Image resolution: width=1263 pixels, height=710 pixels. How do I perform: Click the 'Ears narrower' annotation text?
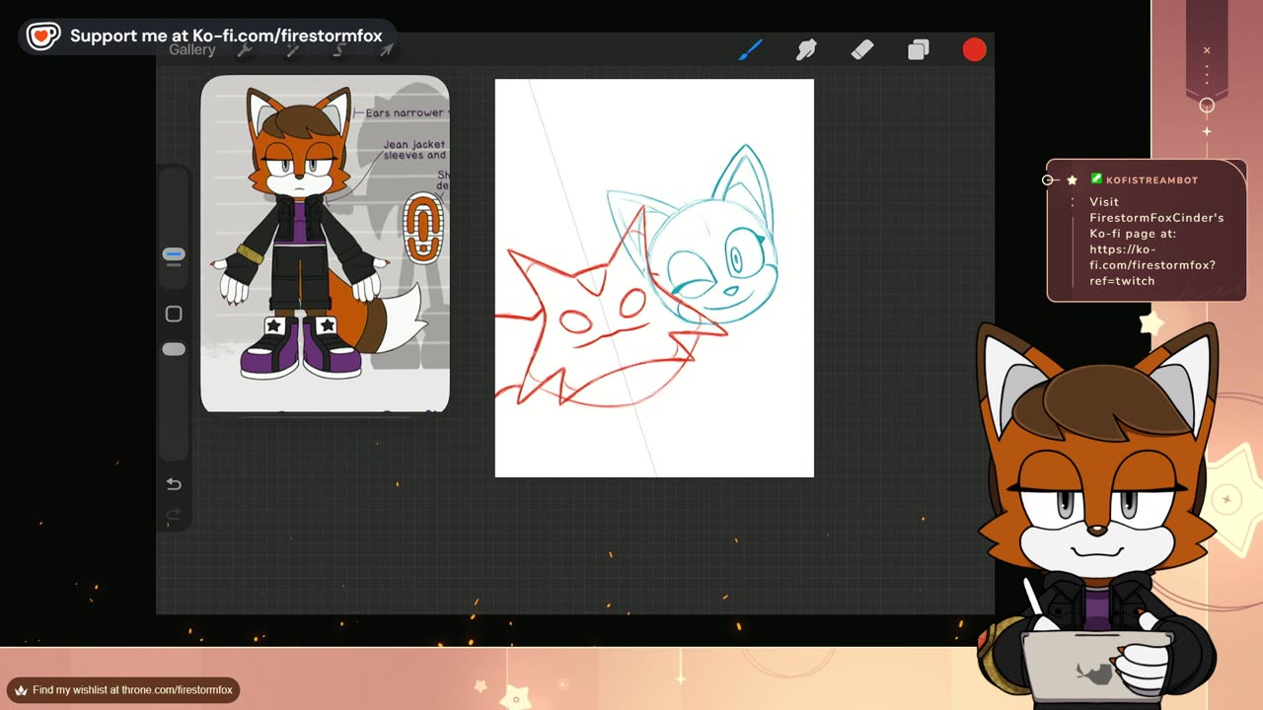(405, 113)
